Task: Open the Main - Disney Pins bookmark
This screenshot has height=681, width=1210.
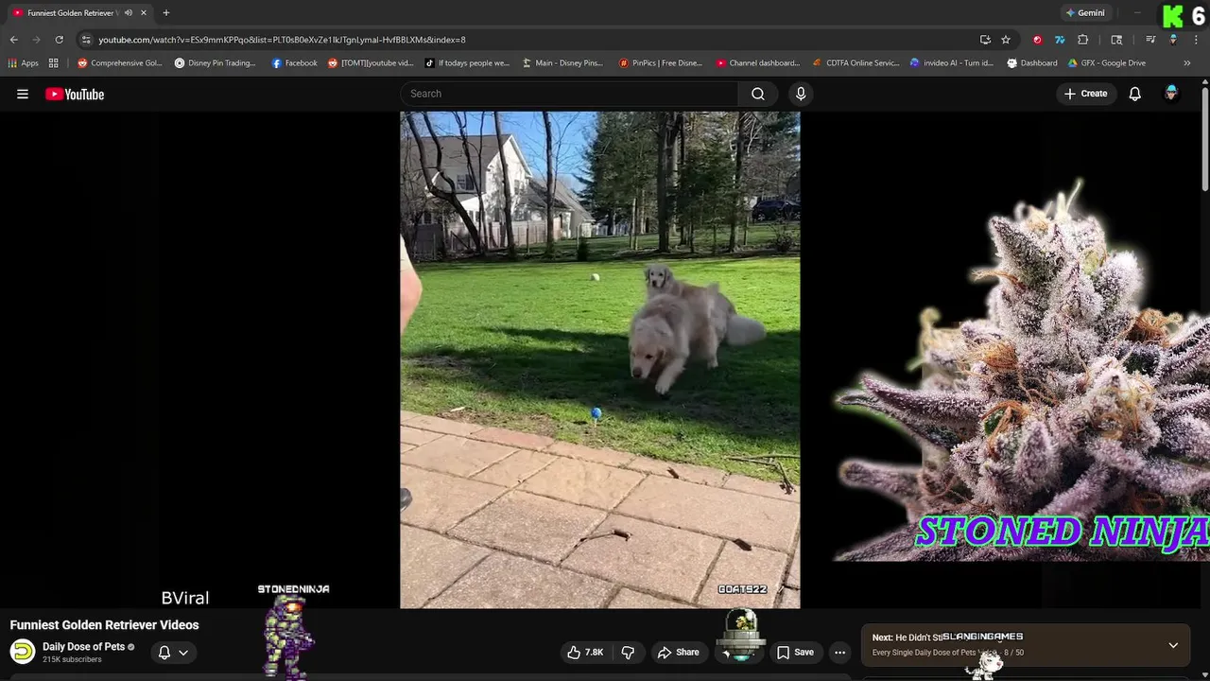Action: coord(562,63)
